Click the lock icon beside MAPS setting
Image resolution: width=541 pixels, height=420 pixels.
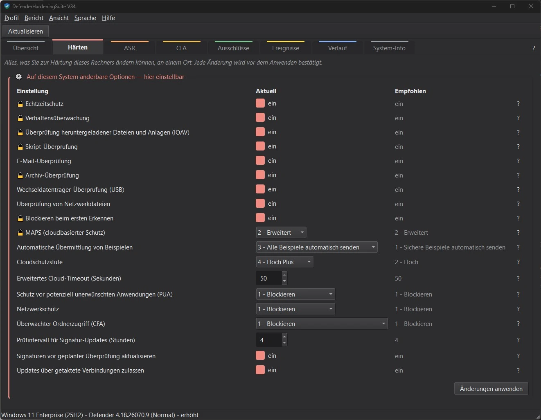20,233
